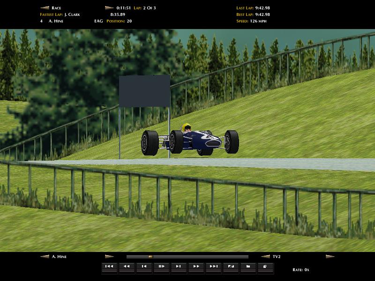The image size is (375, 281).
Task: Click the A. Hine driver name
Action: point(60,257)
